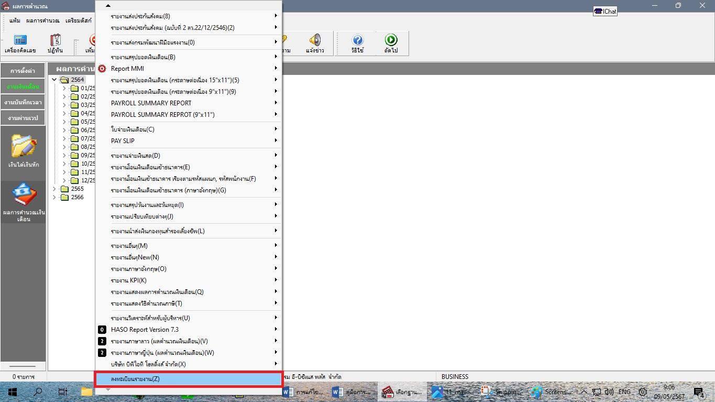Viewport: 715px width, 402px height.
Task: Open the help (วิธีใช้) question mark icon
Action: coord(357,41)
